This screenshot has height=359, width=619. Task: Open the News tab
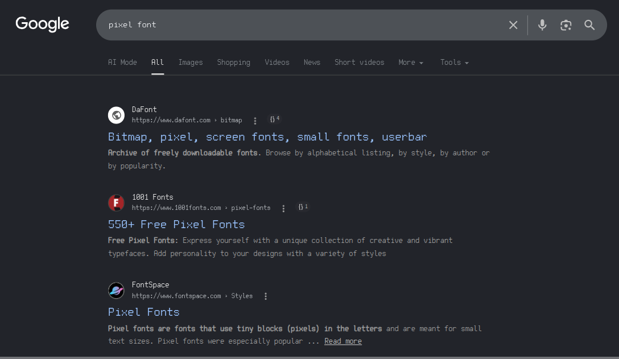pyautogui.click(x=312, y=63)
